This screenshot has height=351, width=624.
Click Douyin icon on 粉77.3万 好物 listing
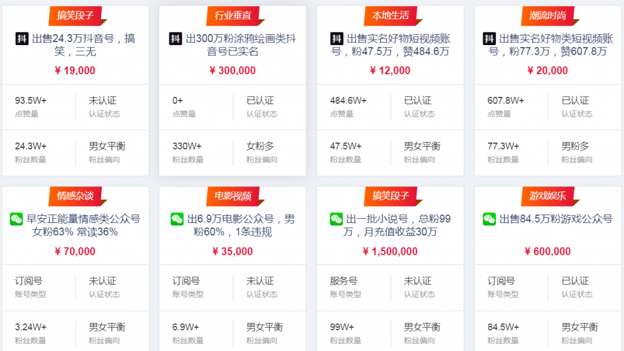point(489,39)
